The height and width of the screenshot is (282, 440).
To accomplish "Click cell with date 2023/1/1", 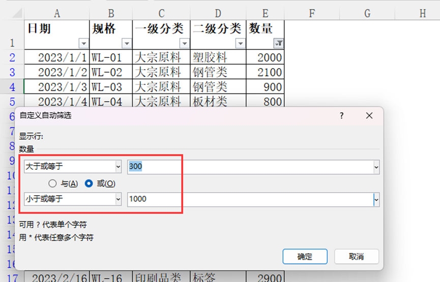I will click(x=57, y=57).
